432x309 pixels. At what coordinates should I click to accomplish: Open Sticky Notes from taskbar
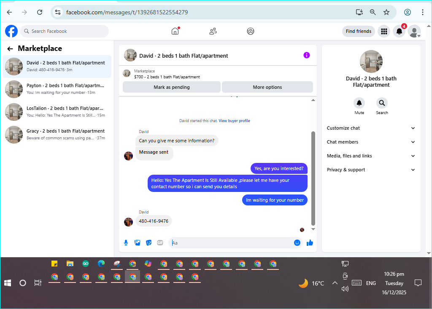[54, 264]
